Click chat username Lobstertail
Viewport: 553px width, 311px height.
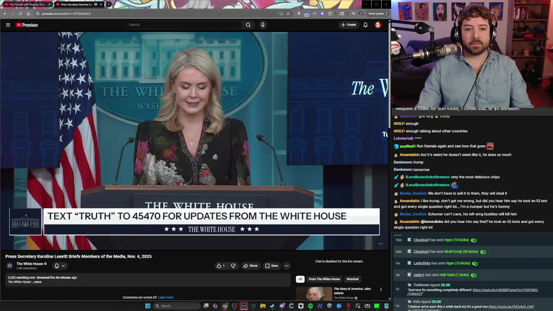(404, 138)
